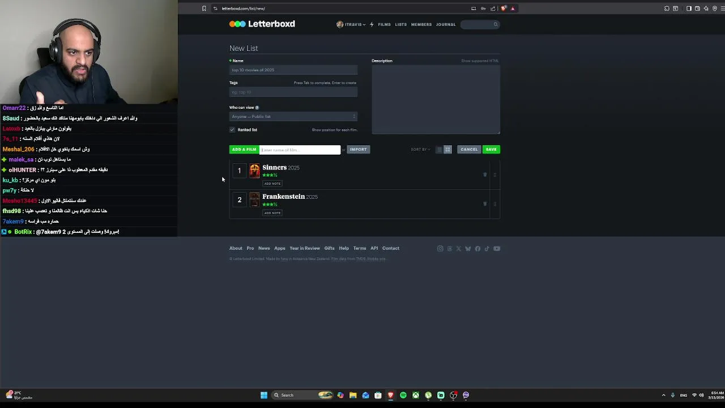The height and width of the screenshot is (408, 725).
Task: Open the Films menu
Action: coord(384,24)
